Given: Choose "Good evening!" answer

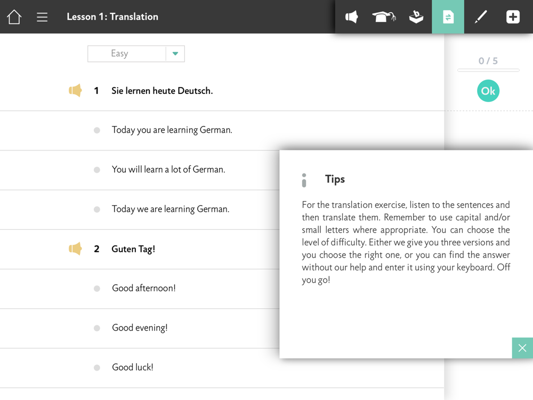Looking at the screenshot, I should coord(140,327).
